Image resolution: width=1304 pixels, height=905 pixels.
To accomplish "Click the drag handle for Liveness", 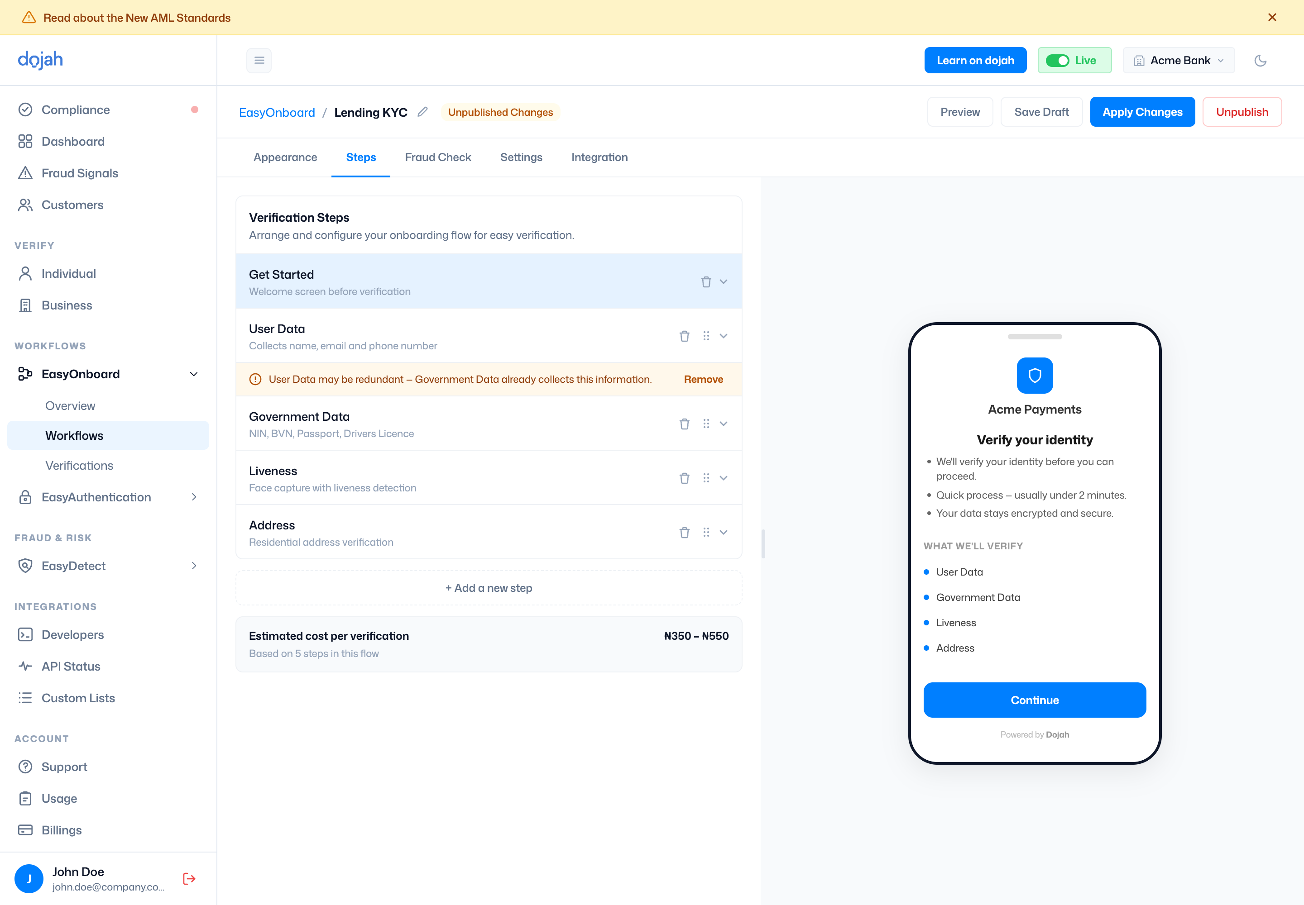I will (x=705, y=478).
